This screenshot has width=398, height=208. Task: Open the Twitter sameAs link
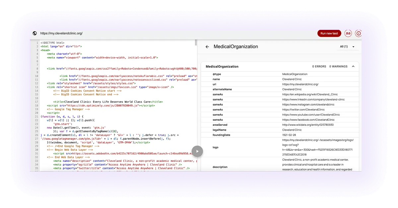click(x=304, y=109)
